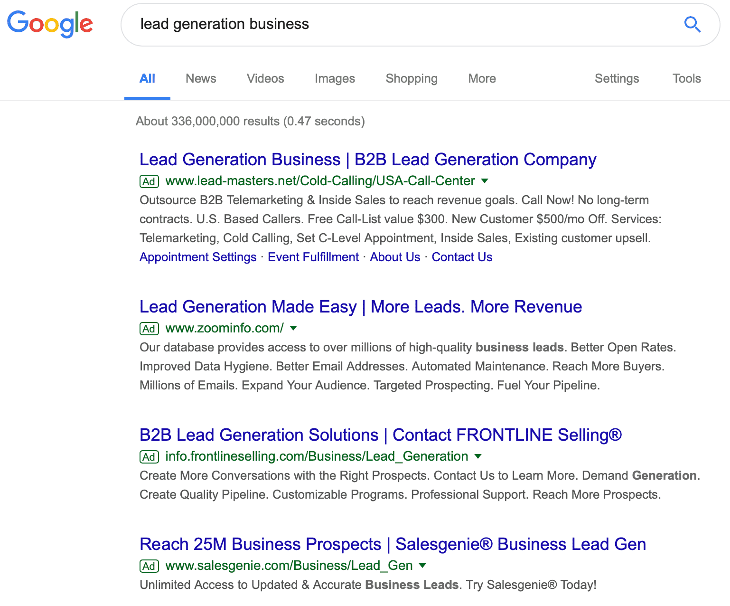This screenshot has height=606, width=730.
Task: Open 'Lead Generation Made Easy' ad result
Action: pyautogui.click(x=361, y=307)
